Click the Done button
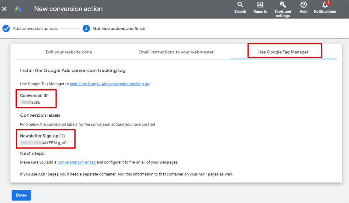Screen dimensions: 349x203 coord(21,195)
